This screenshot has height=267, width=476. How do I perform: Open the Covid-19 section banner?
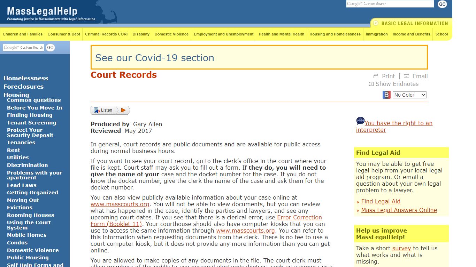click(x=259, y=57)
